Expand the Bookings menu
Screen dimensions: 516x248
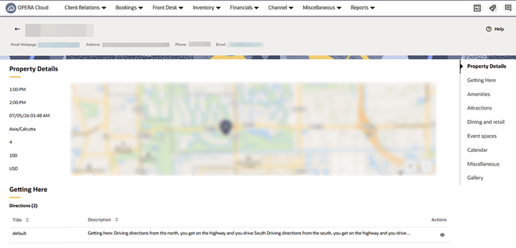129,8
